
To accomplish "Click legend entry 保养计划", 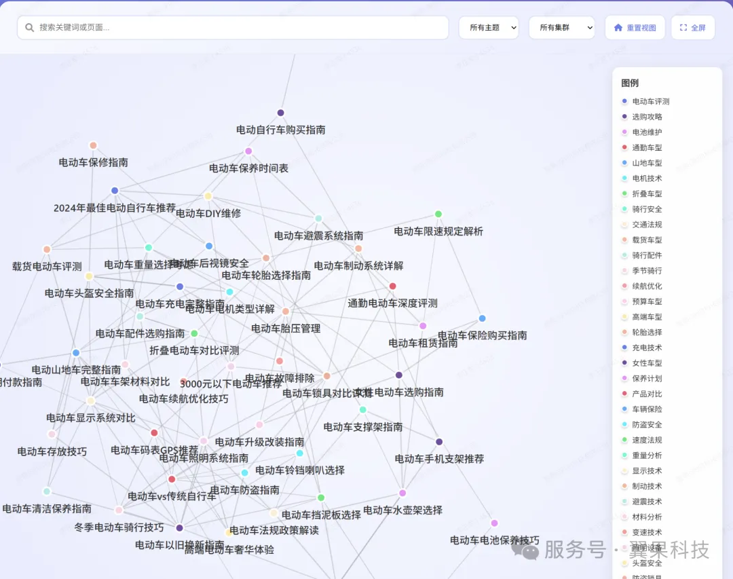I will (642, 378).
